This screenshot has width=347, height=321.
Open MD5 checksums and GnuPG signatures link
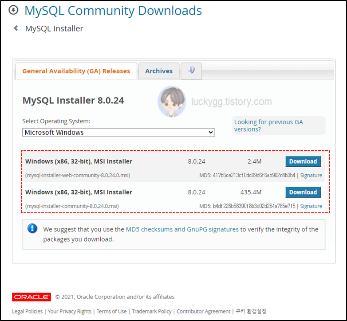point(182,229)
